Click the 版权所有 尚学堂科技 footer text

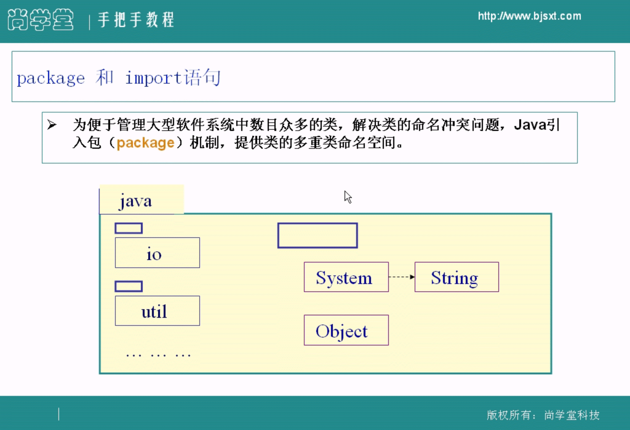point(543,415)
